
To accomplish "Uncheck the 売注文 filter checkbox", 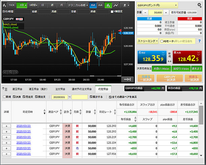I will [24, 97].
